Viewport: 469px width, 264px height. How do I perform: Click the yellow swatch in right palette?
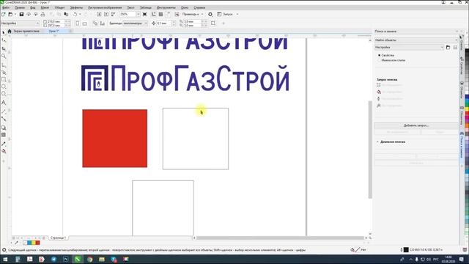(x=467, y=109)
